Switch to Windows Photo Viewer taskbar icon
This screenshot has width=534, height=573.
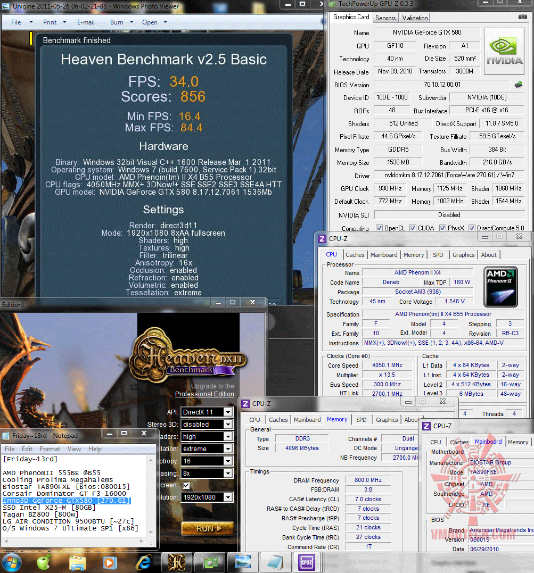click(242, 562)
